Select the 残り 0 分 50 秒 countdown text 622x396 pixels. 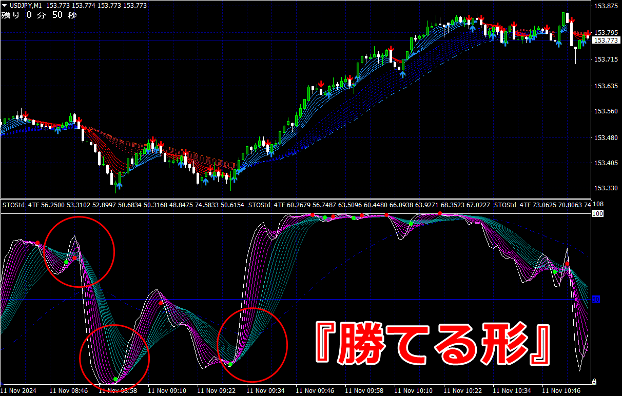pos(39,15)
